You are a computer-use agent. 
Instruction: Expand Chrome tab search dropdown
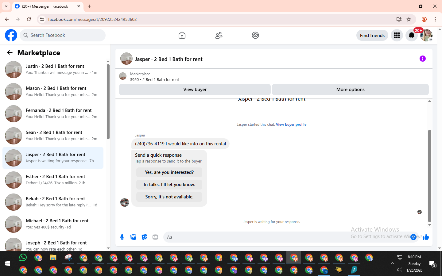click(6, 6)
